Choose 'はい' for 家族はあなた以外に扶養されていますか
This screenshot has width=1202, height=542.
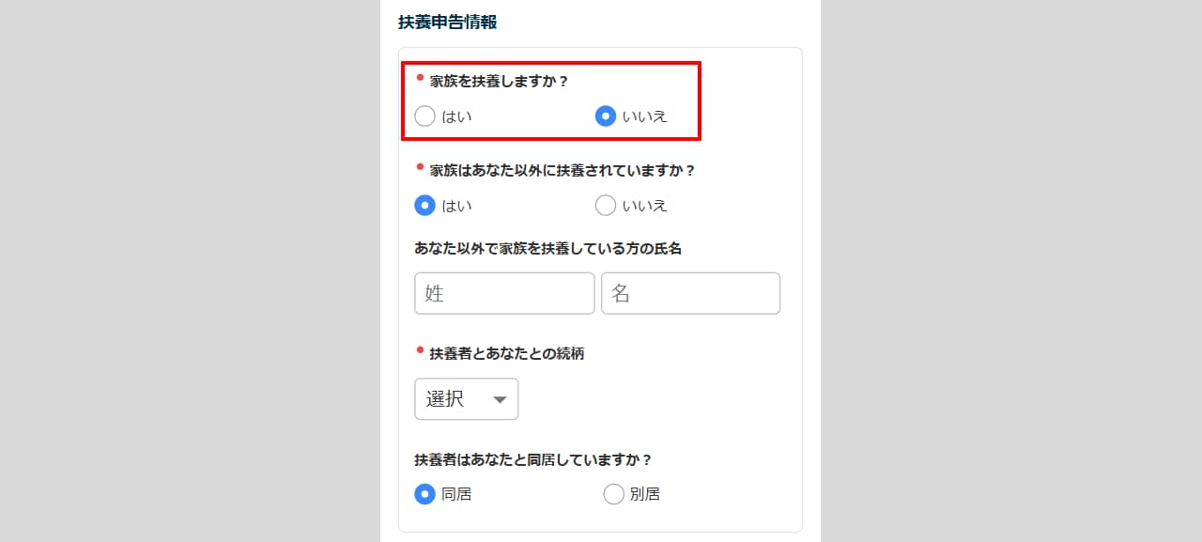pos(424,205)
